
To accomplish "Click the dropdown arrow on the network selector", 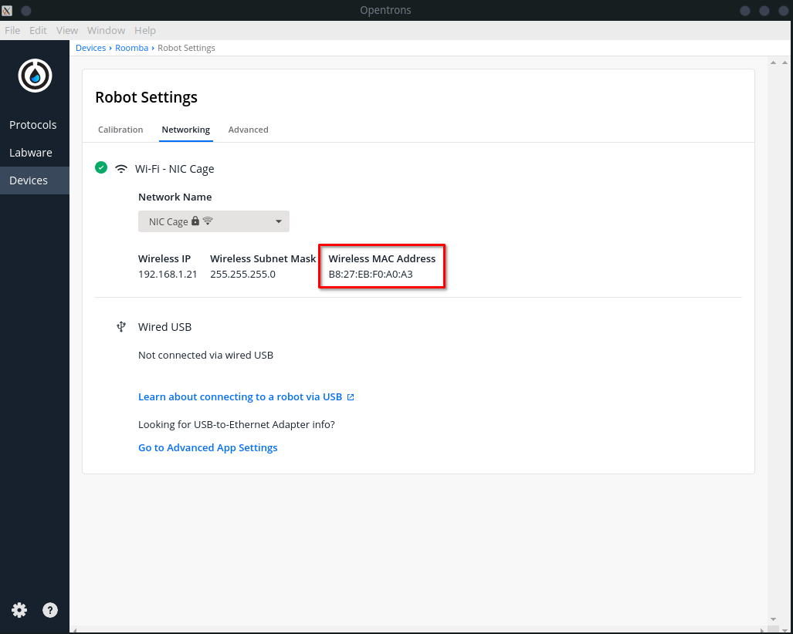I will [278, 221].
